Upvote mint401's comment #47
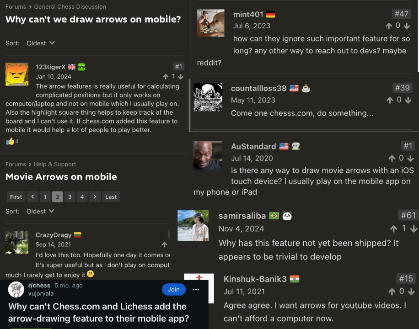The image size is (419, 329). click(x=389, y=26)
